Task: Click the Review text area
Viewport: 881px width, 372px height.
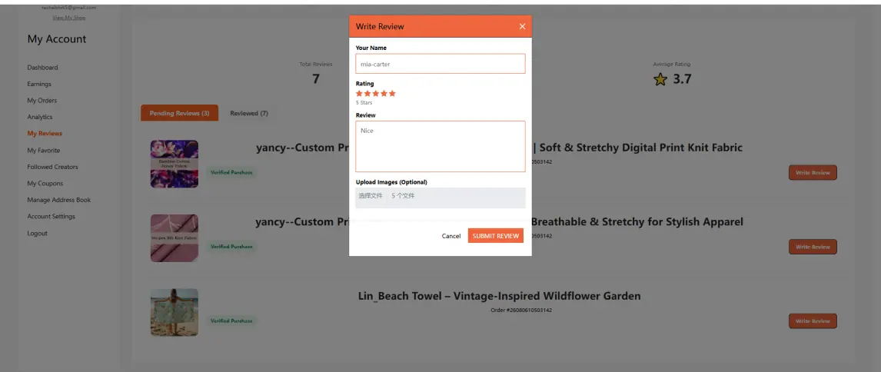Action: [x=440, y=146]
